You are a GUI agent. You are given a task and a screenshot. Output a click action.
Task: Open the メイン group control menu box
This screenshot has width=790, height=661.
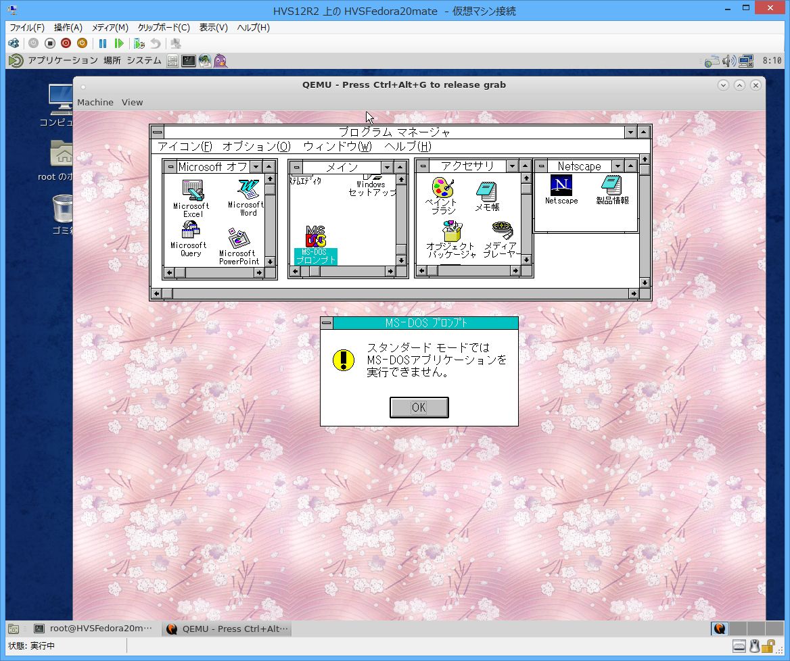pos(296,167)
